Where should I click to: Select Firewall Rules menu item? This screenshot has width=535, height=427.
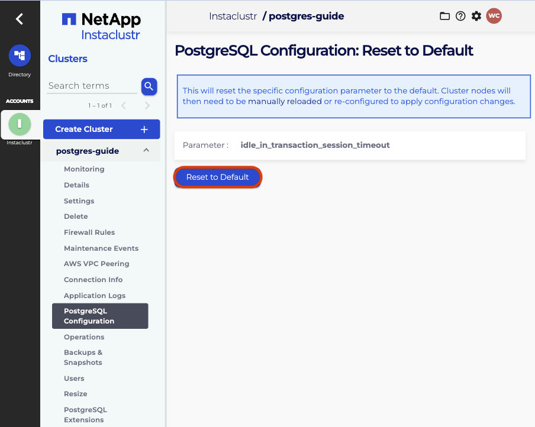(x=89, y=232)
